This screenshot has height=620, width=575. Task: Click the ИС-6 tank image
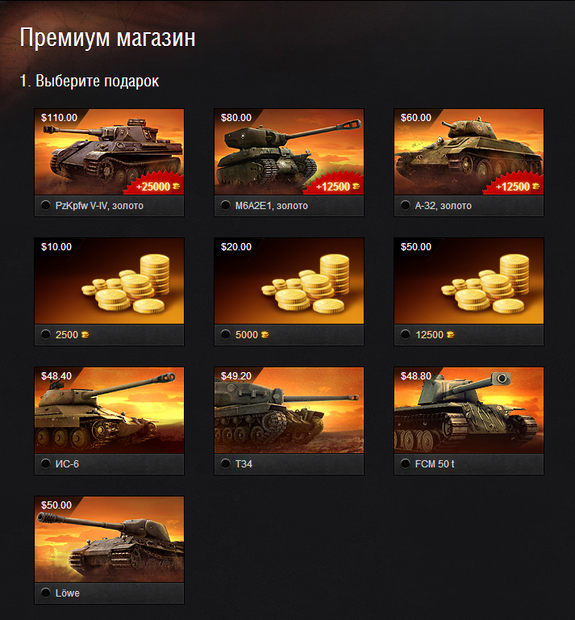click(x=109, y=410)
